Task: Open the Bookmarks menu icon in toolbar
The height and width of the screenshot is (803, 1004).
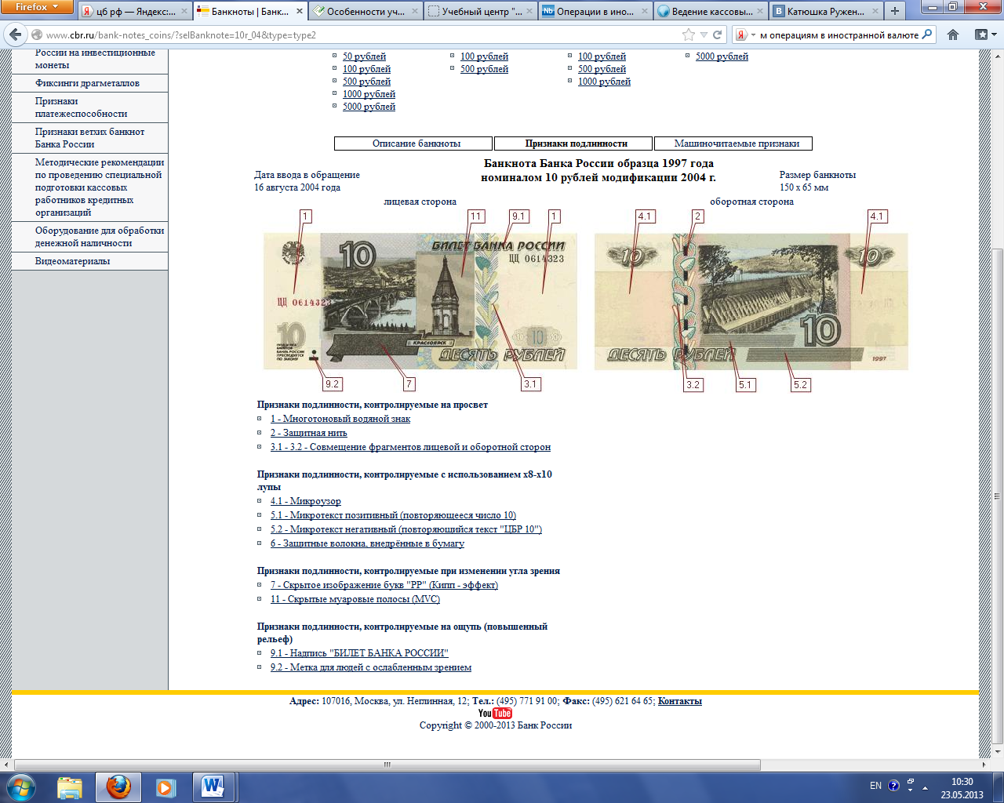Action: [x=984, y=35]
